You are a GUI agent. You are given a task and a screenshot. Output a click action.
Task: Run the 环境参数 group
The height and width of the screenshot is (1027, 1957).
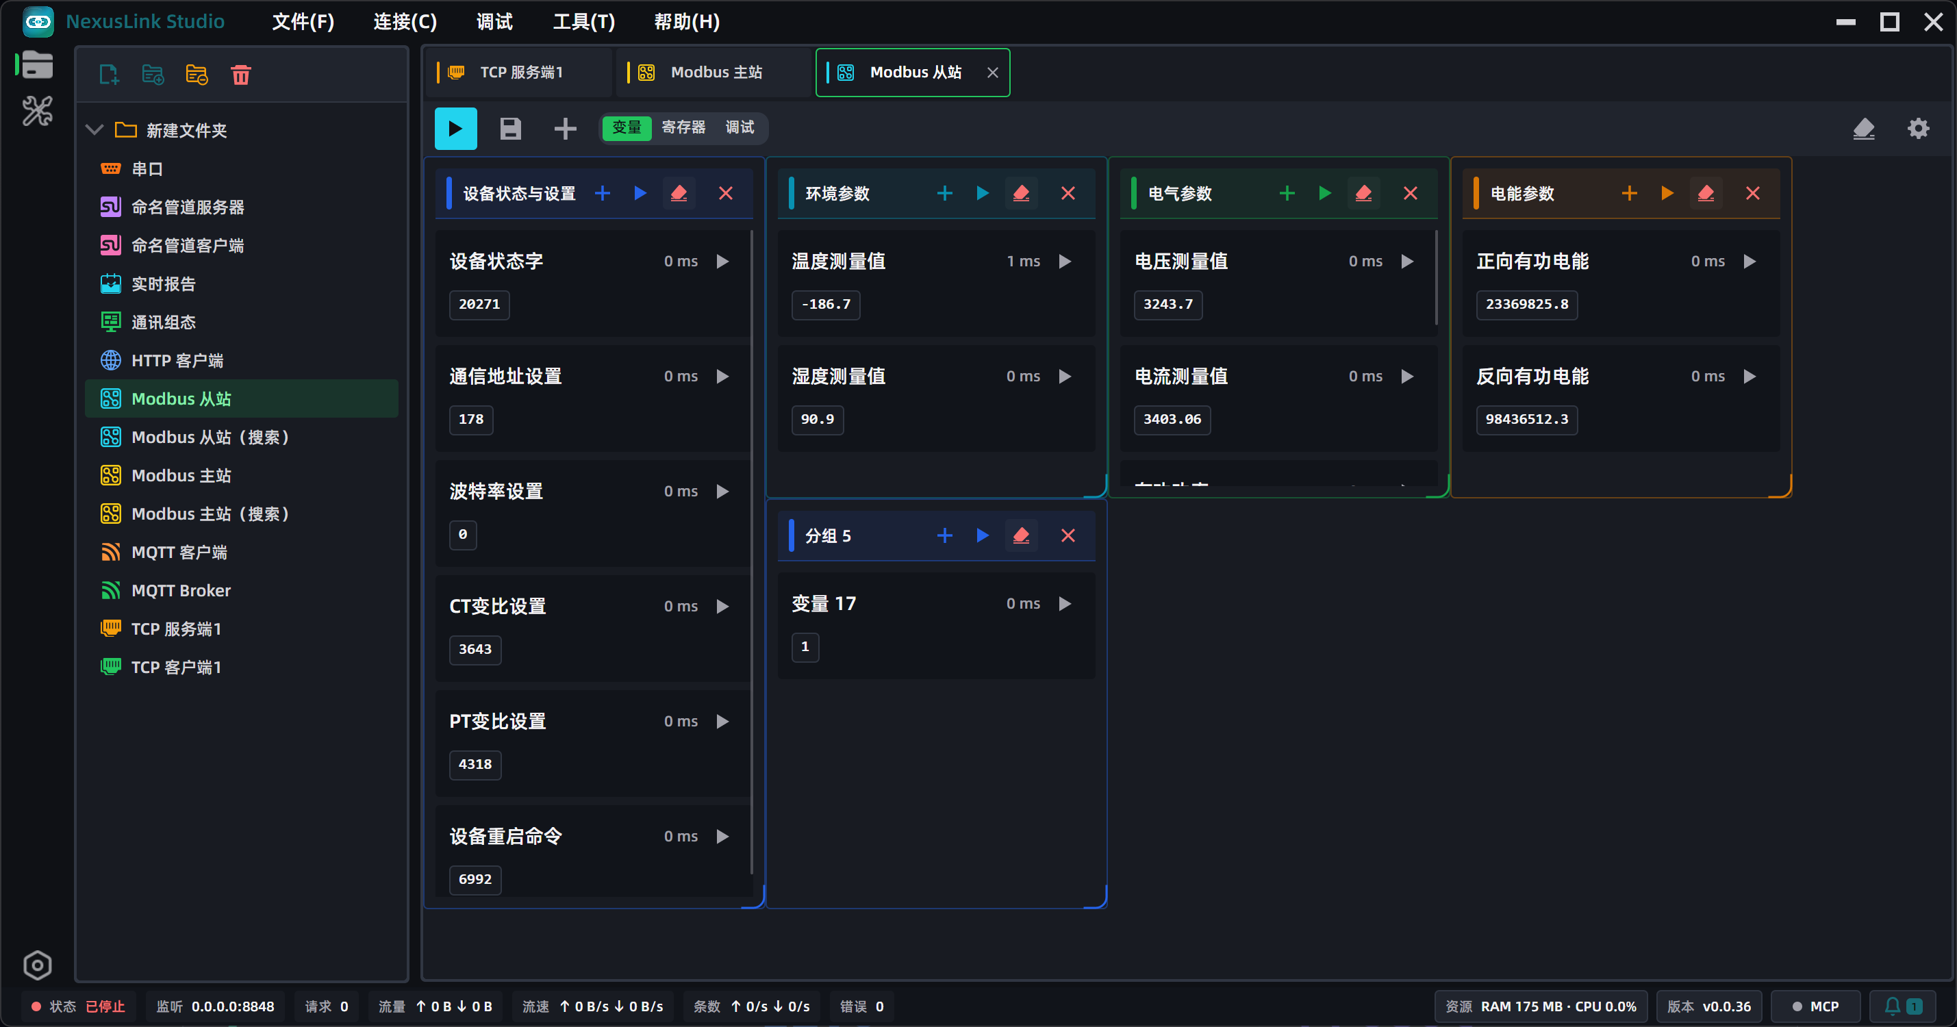coord(983,194)
